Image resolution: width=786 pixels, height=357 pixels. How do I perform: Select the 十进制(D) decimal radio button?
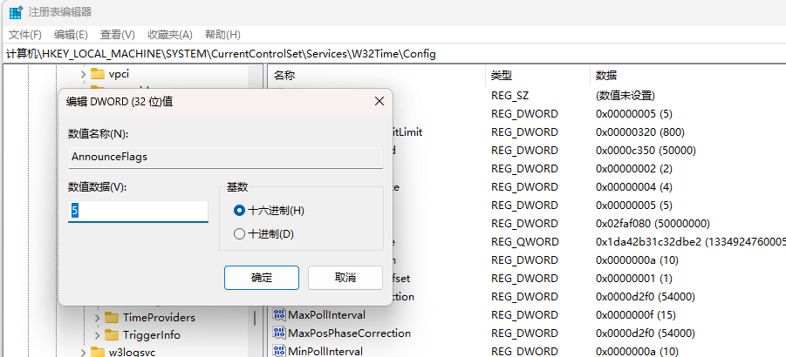pyautogui.click(x=240, y=233)
